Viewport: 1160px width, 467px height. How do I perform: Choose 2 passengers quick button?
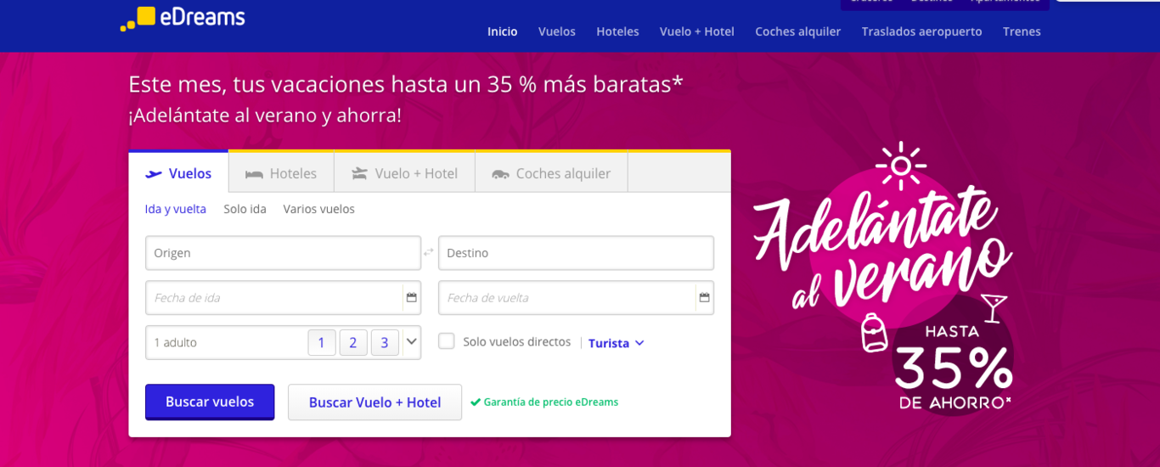click(352, 343)
